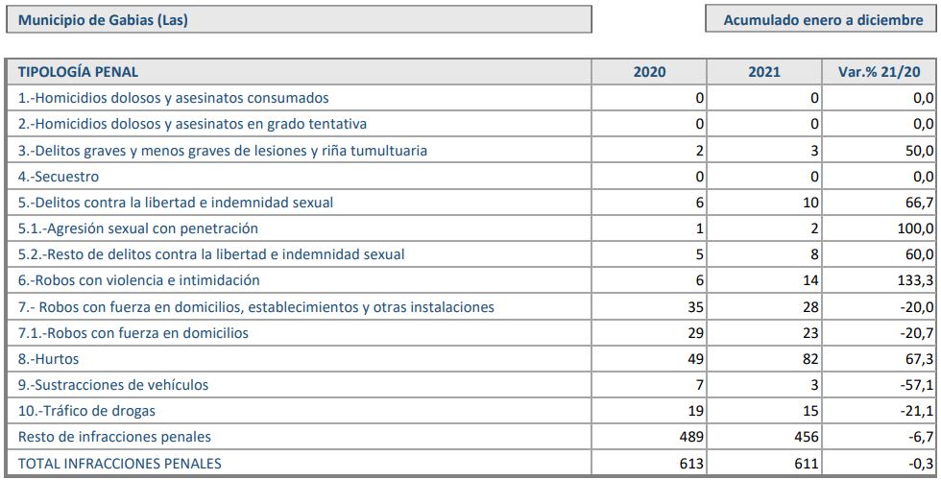This screenshot has height=480, width=941.
Task: Click the TOTAL INFRACCIONES PENALES row label
Action: [119, 463]
